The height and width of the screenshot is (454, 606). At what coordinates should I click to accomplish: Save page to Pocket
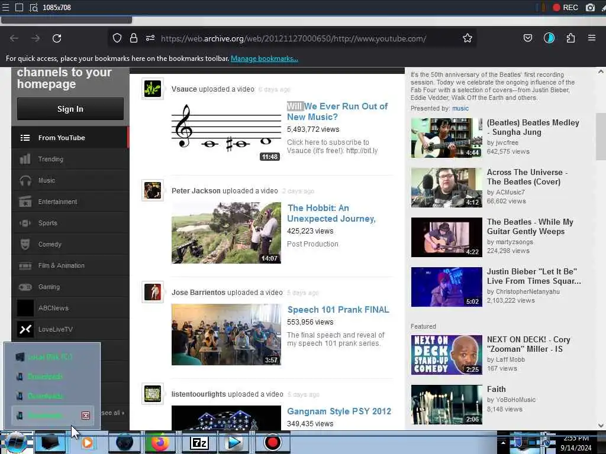point(527,38)
